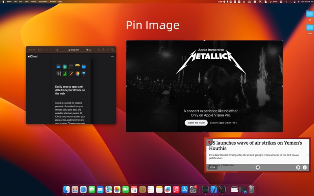Open Safari tab overview icon
The image size is (314, 196).
tap(113, 50)
